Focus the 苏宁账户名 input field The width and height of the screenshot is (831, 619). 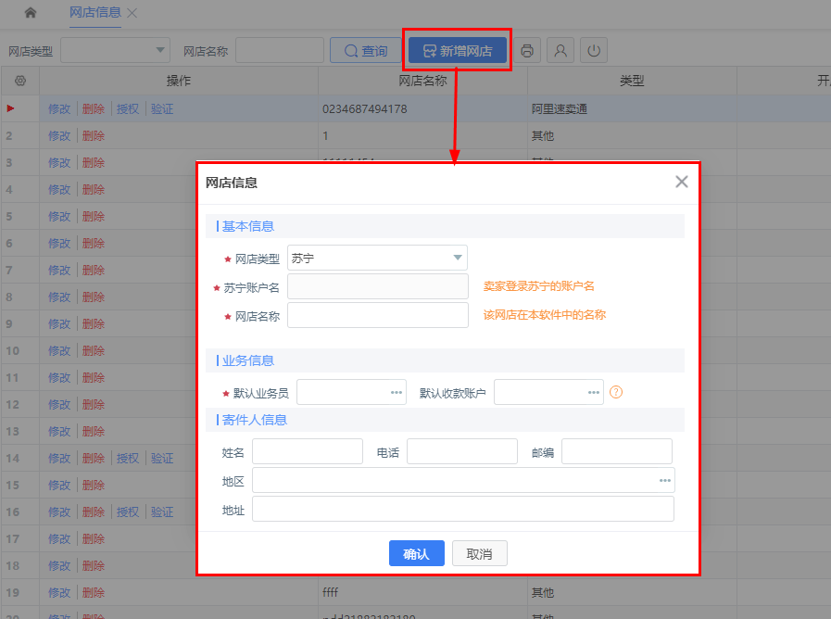[378, 286]
